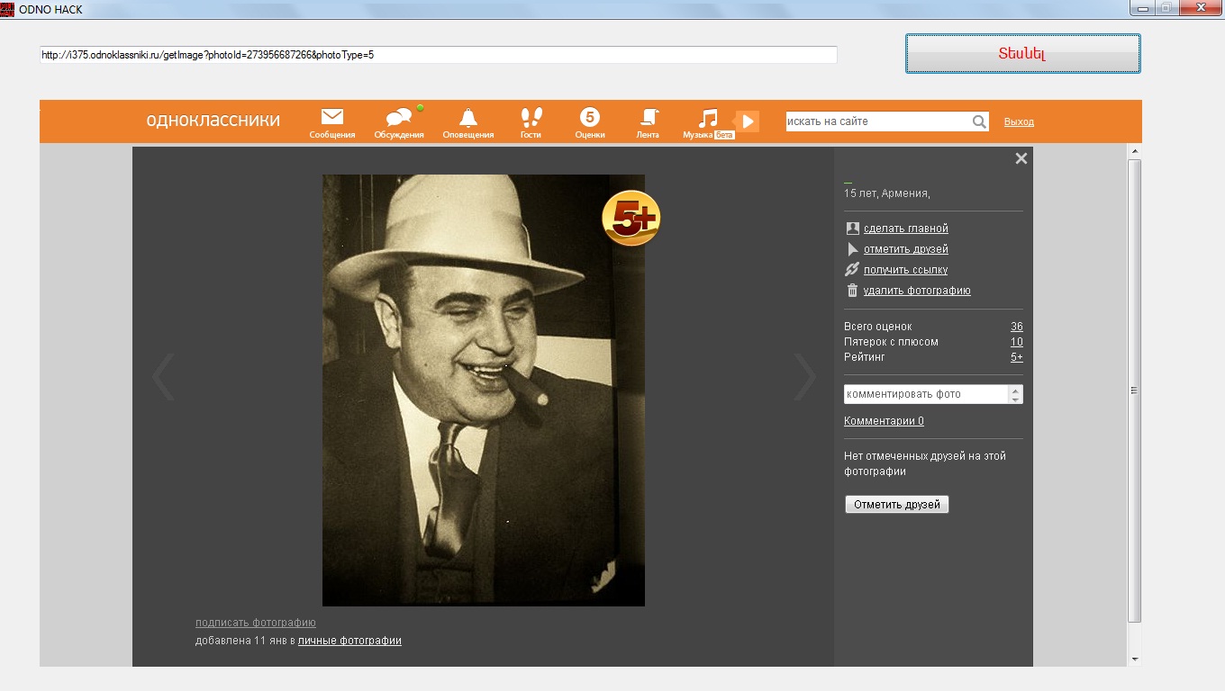This screenshot has width=1225, height=691.
Task: Focus the искать на сайте search field
Action: coord(878,121)
